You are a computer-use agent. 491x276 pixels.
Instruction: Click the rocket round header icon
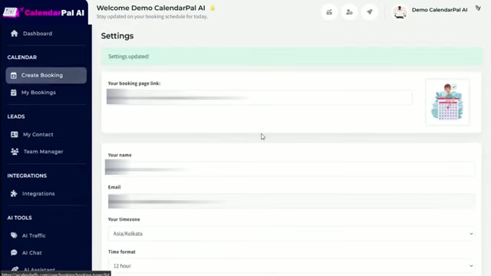(x=370, y=12)
